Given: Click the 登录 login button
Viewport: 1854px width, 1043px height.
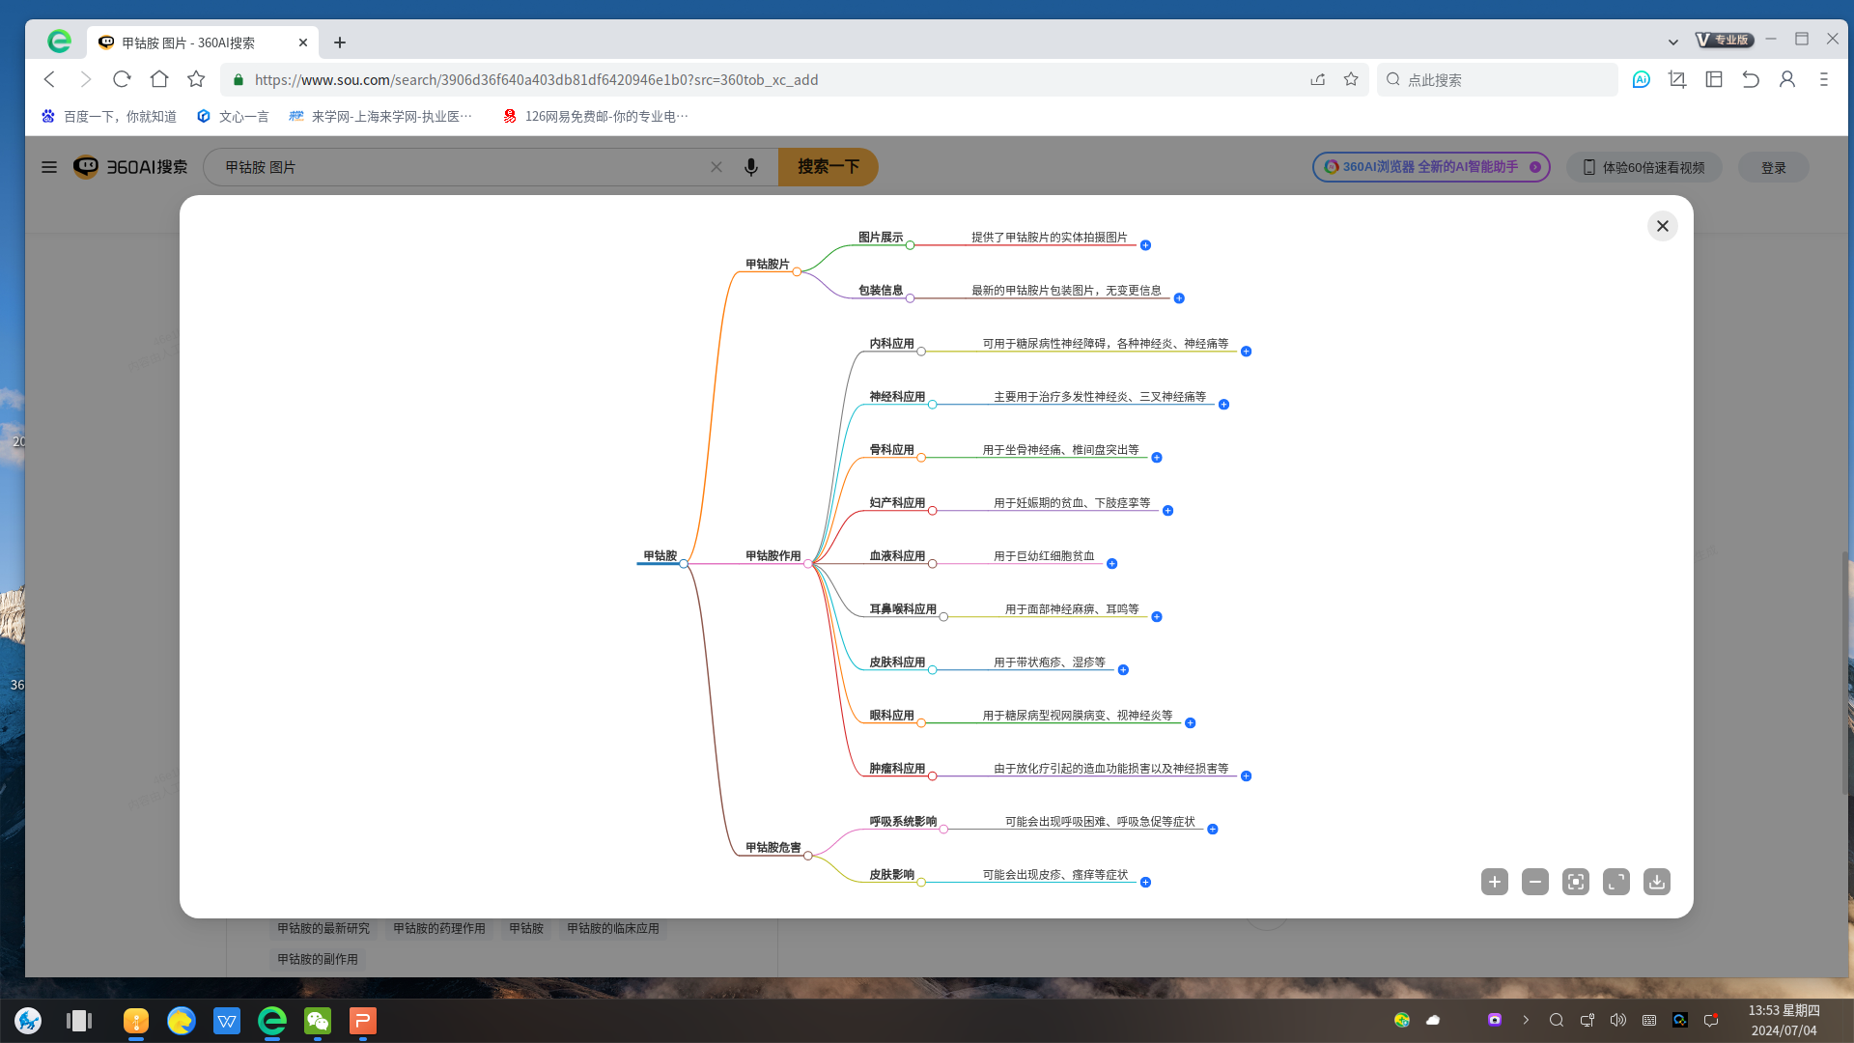Looking at the screenshot, I should 1773,167.
